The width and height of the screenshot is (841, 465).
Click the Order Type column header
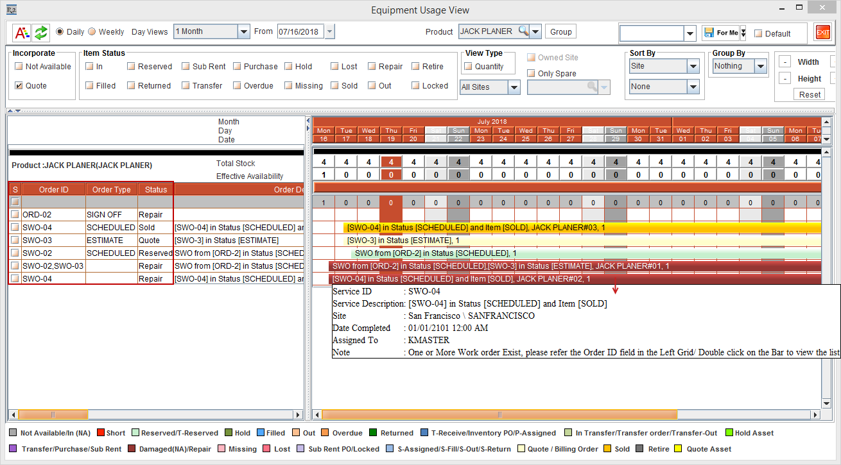point(112,189)
